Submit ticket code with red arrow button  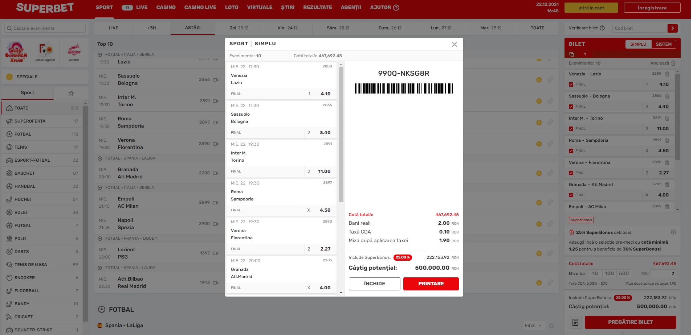tap(673, 28)
